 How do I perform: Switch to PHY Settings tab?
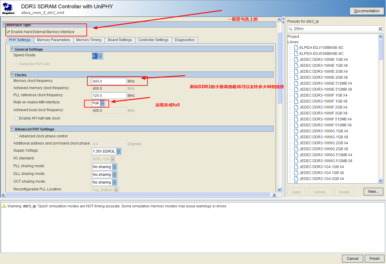(x=20, y=40)
